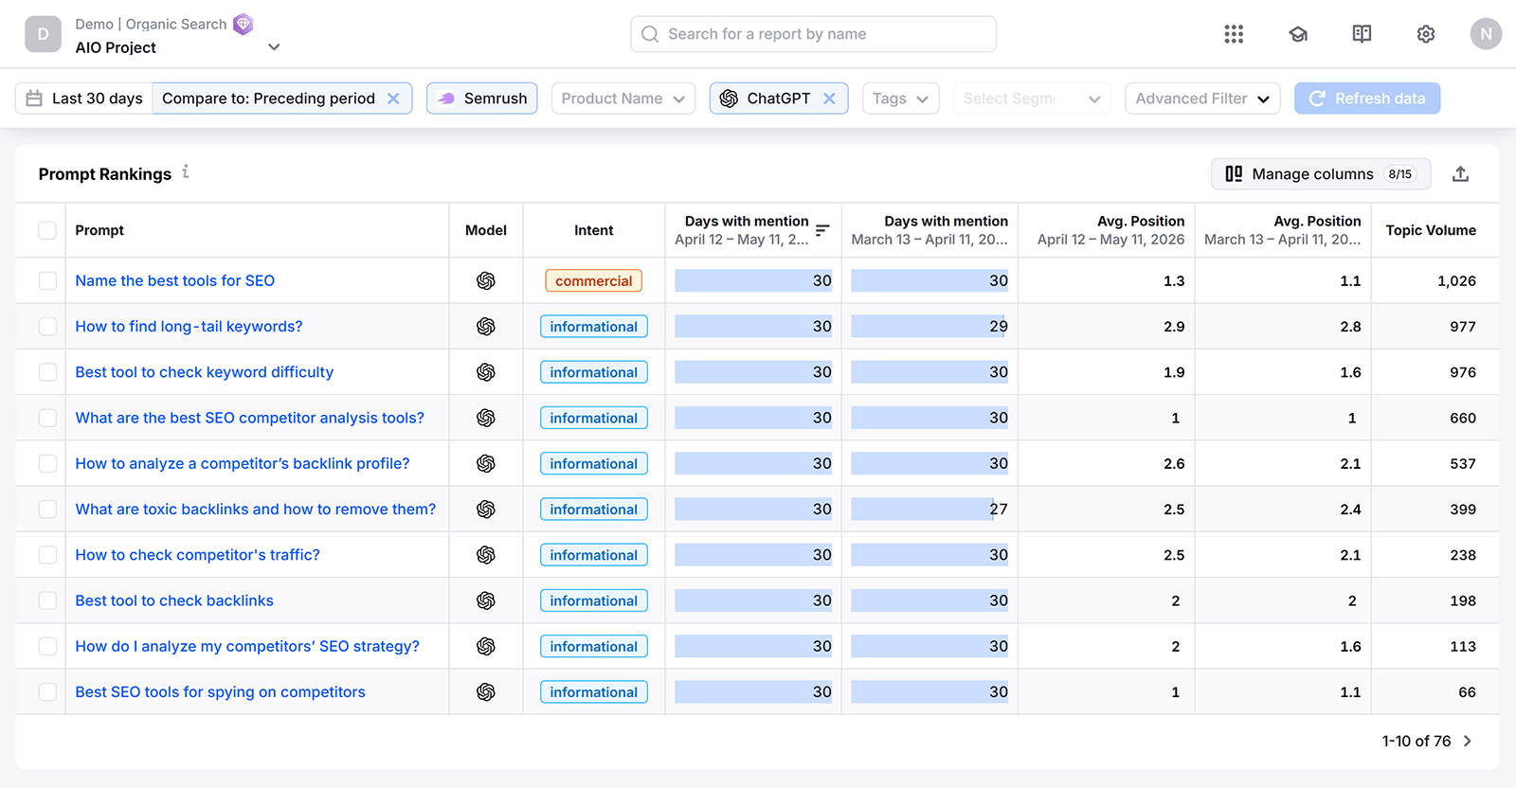Click the calendar icon in date filter
1516x788 pixels.
coord(34,98)
